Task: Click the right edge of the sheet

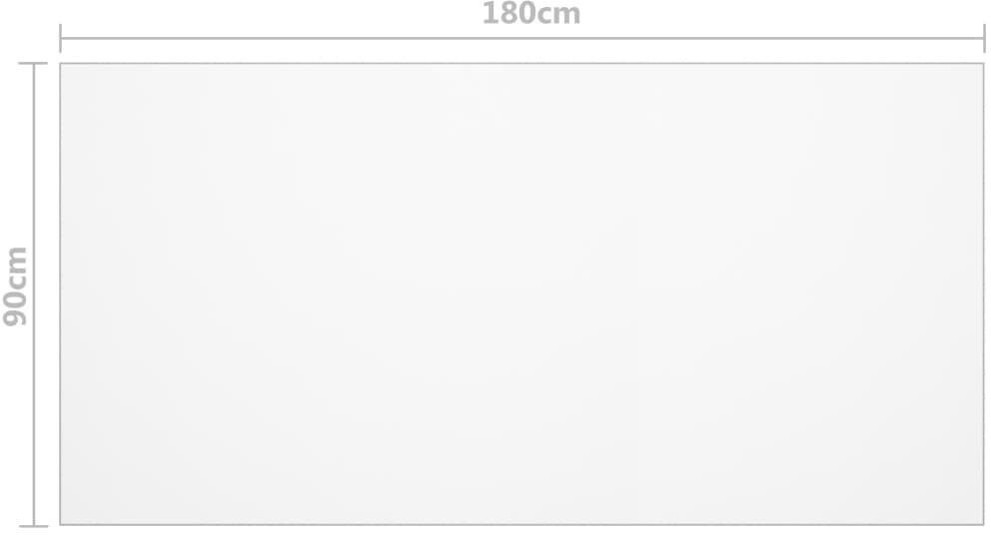Action: pyautogui.click(x=983, y=293)
